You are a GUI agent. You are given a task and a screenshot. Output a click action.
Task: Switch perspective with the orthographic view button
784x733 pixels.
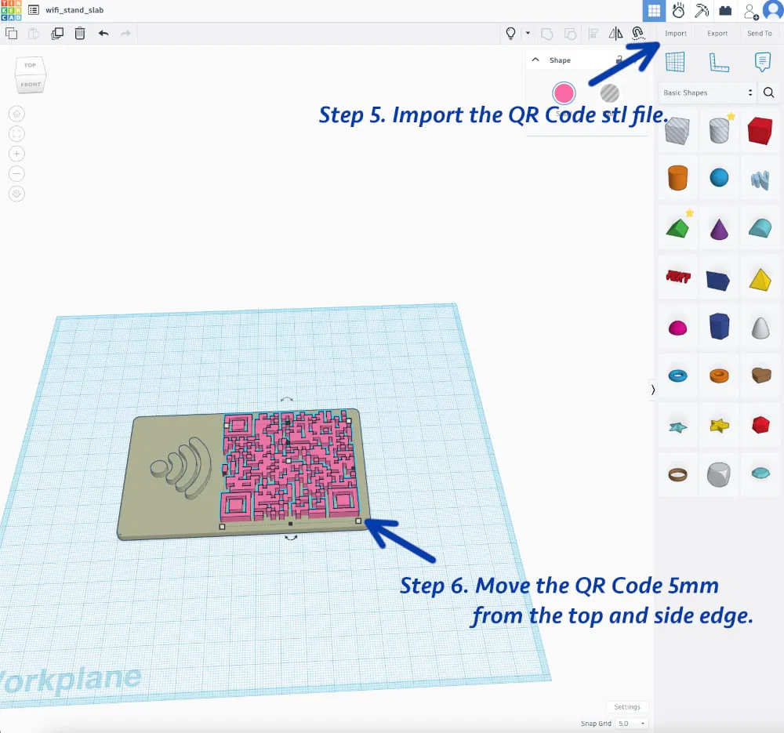pyautogui.click(x=16, y=194)
